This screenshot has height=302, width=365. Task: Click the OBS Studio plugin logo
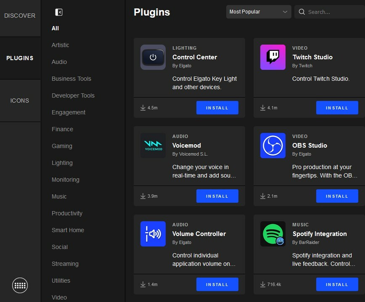[273, 146]
